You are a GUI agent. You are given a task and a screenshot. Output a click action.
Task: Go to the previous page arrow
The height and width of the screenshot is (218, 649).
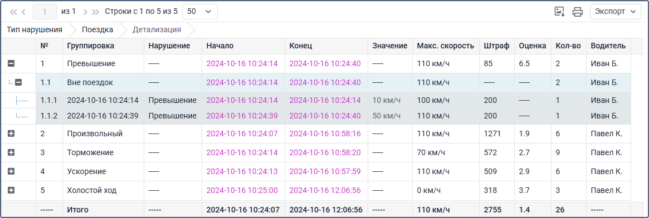coord(23,12)
